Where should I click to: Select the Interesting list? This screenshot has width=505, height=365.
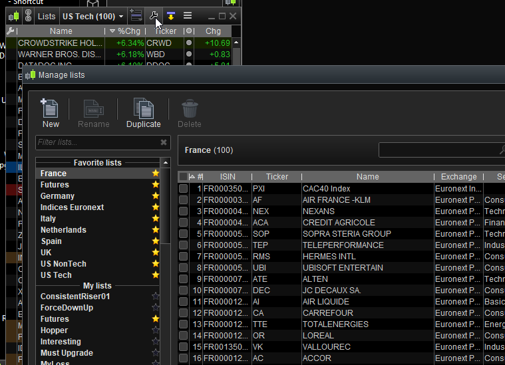pos(98,342)
